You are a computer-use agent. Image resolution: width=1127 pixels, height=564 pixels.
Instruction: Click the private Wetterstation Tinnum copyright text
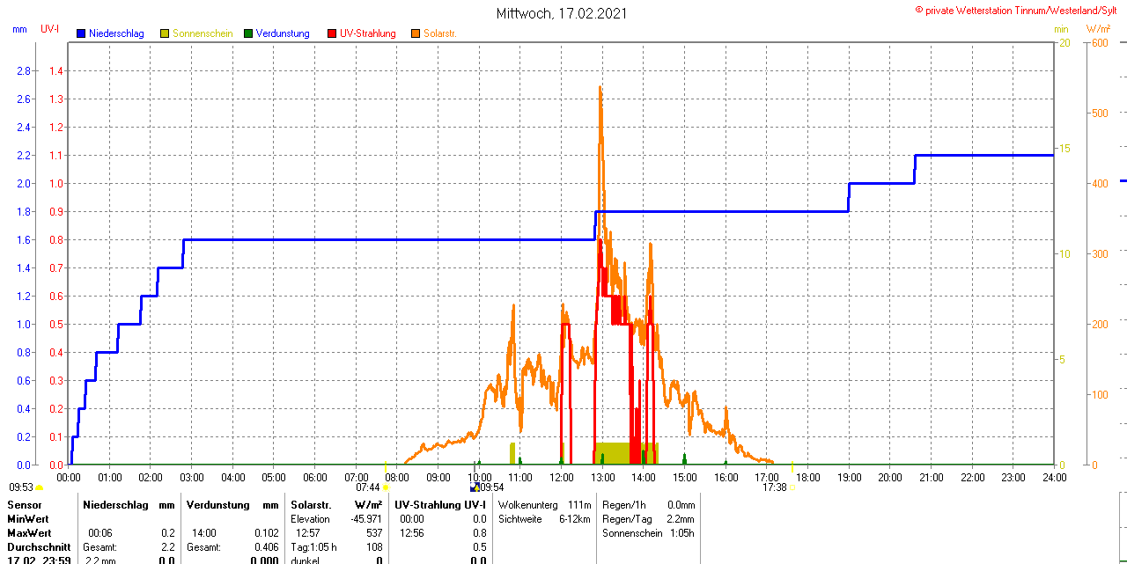point(1020,10)
